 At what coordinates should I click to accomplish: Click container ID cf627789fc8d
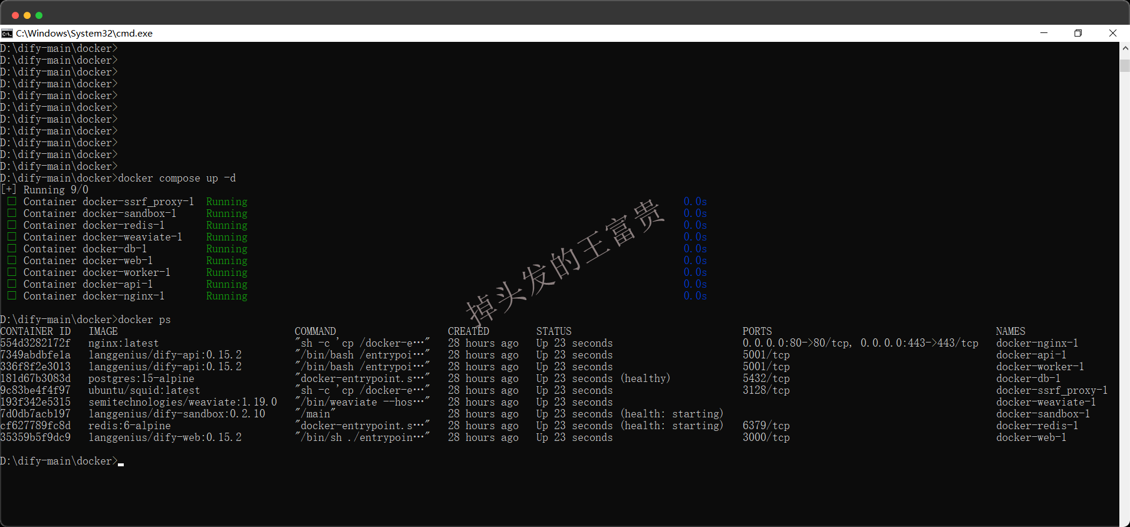(x=35, y=426)
